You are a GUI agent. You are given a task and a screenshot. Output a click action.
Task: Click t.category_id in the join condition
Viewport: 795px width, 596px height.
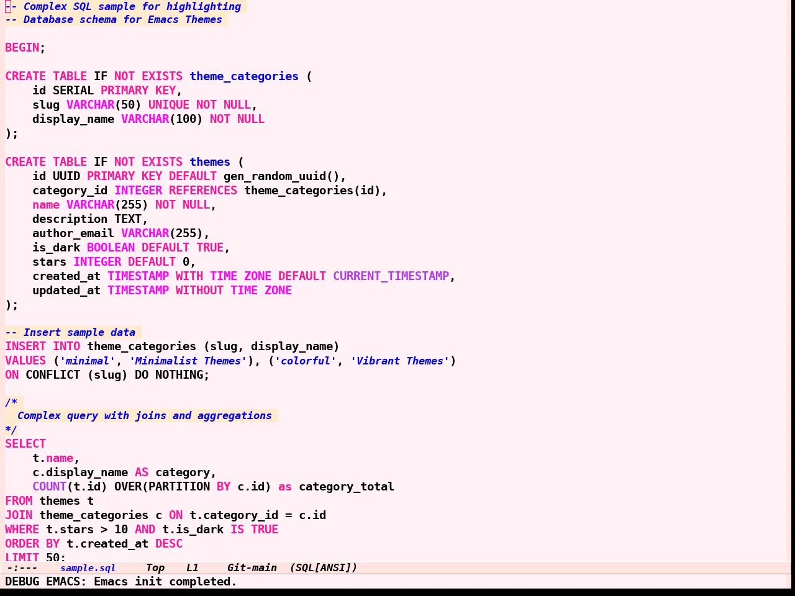(234, 515)
